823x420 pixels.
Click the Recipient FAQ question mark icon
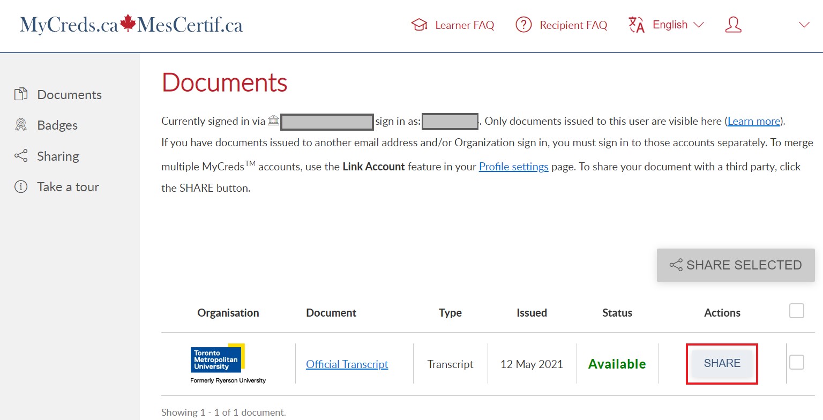click(x=523, y=25)
